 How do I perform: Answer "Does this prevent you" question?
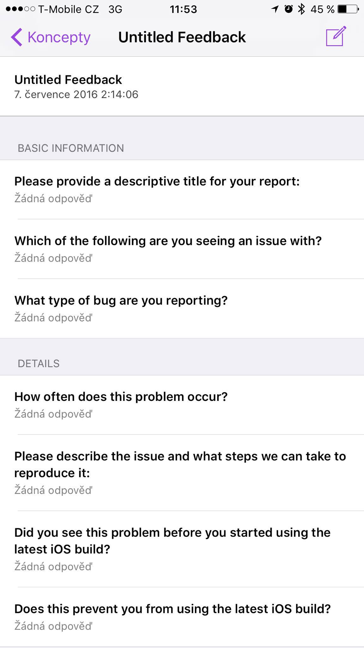point(182,617)
